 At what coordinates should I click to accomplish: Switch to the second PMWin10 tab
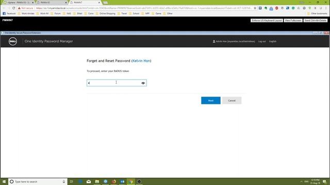coord(52,3)
